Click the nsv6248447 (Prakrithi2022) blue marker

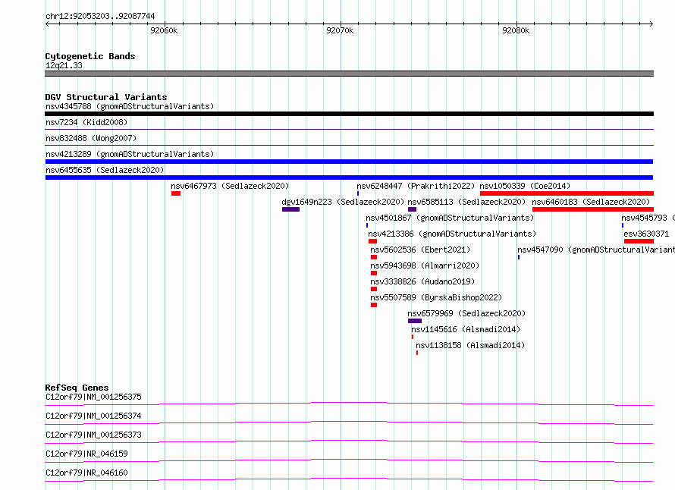pos(358,193)
